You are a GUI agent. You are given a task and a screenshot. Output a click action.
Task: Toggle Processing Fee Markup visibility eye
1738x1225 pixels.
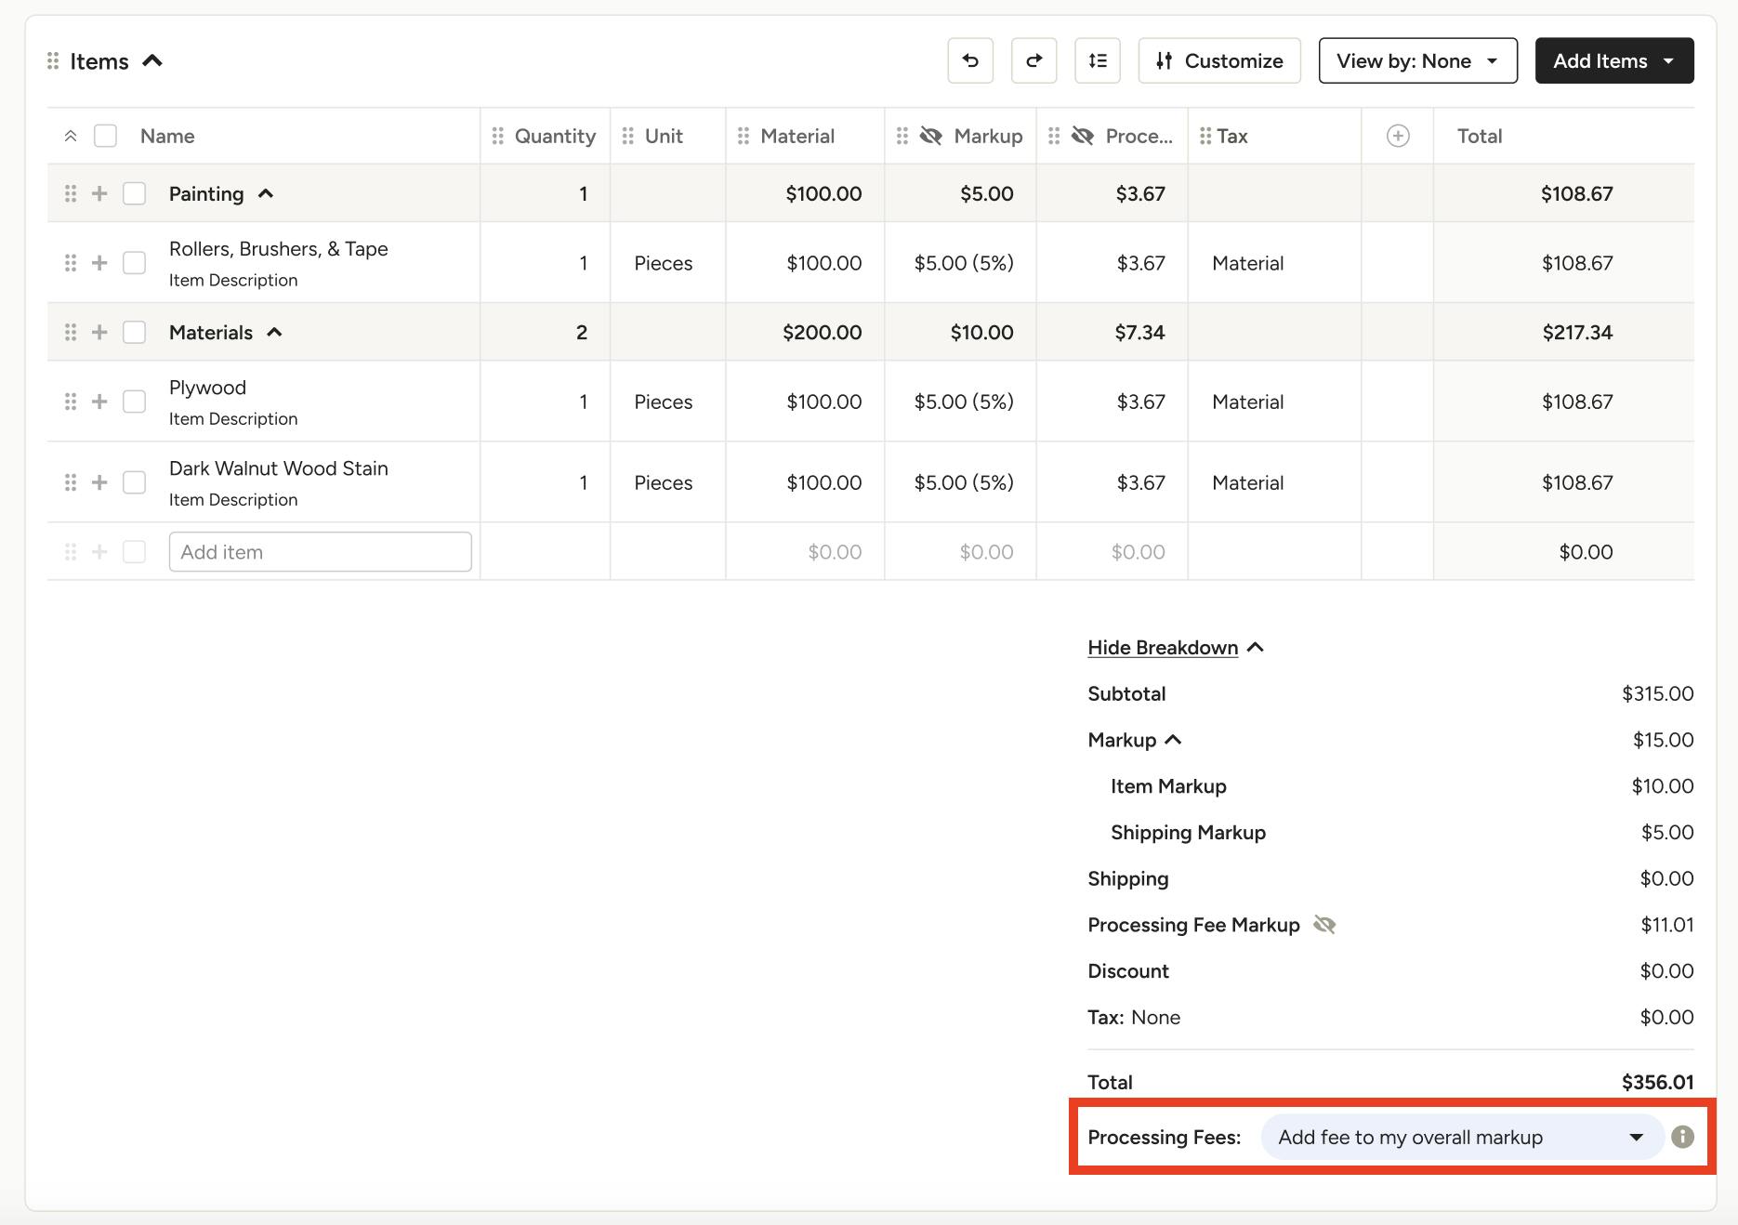[1326, 924]
